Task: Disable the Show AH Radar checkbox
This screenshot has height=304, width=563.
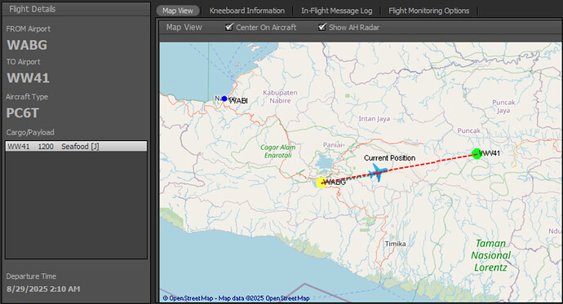Action: tap(322, 27)
